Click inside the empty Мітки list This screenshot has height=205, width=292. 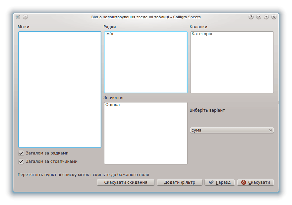tap(60, 90)
